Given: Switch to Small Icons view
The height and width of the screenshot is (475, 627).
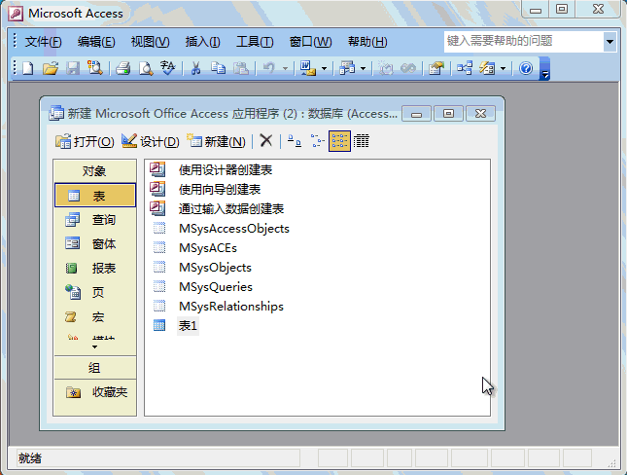Looking at the screenshot, I should [318, 141].
